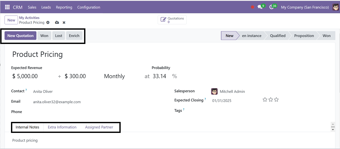Open the chat messages icon with badge 9
The image size is (340, 149).
[x=260, y=7]
